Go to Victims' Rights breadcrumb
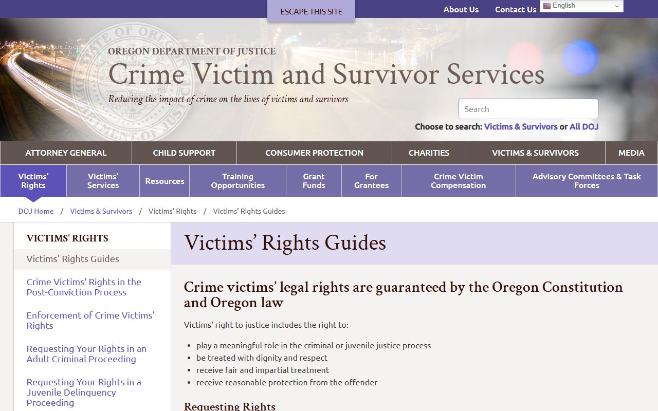The image size is (658, 411). coord(173,211)
